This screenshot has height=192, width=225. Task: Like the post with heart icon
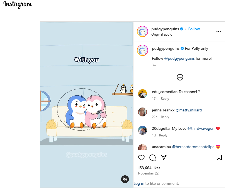pos(141,158)
